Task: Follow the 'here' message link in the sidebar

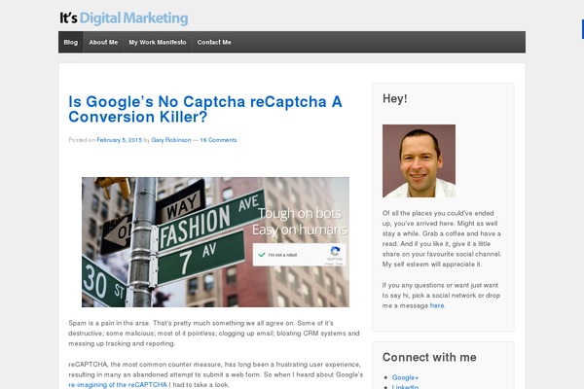Action: point(437,305)
